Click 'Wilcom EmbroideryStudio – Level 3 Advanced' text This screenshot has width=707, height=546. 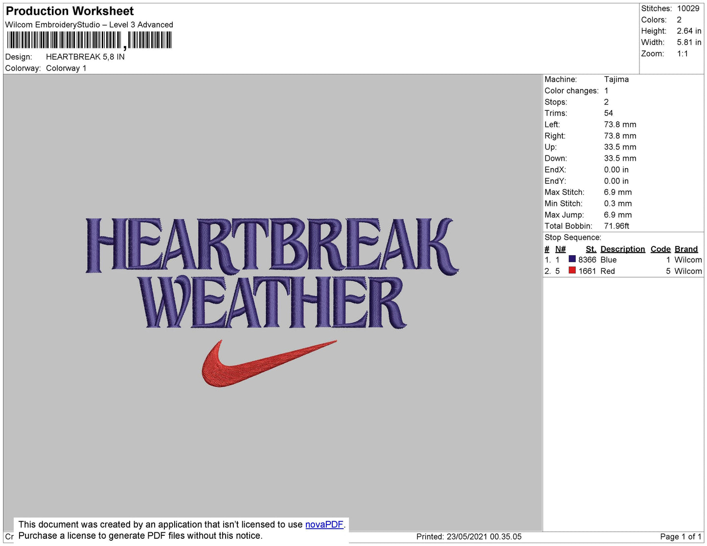coord(89,24)
